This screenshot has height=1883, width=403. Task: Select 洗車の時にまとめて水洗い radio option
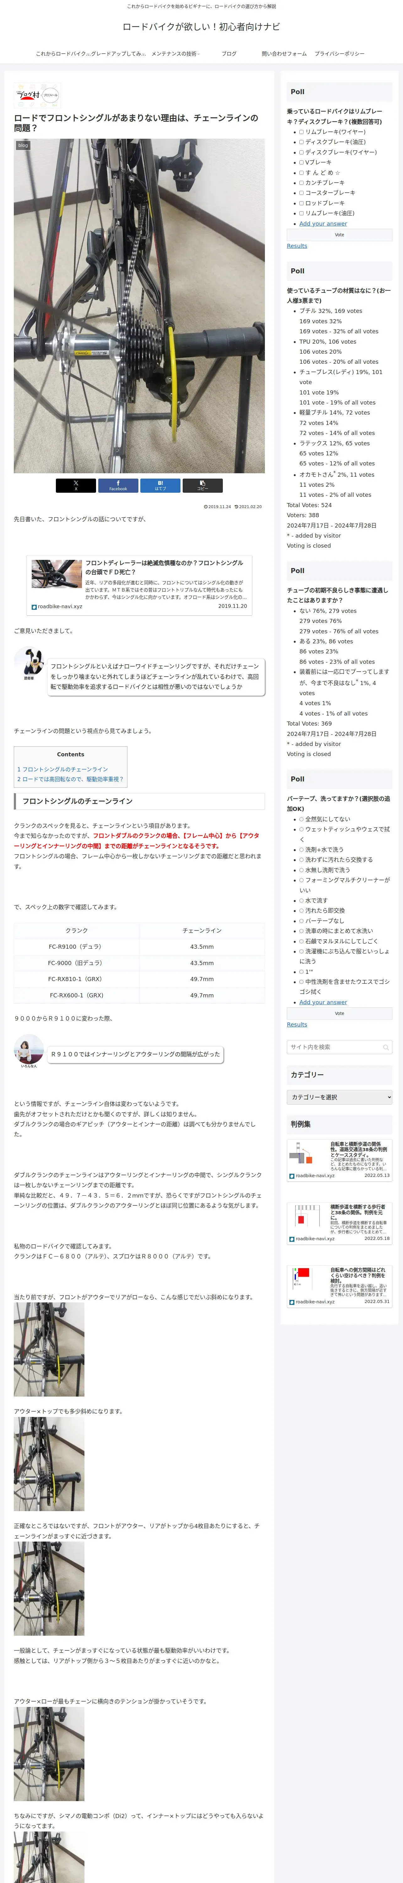[x=301, y=931]
